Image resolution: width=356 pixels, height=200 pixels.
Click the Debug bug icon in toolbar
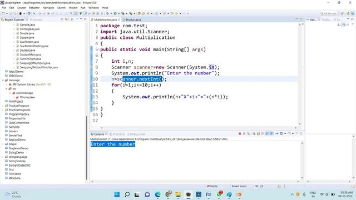[107, 13]
